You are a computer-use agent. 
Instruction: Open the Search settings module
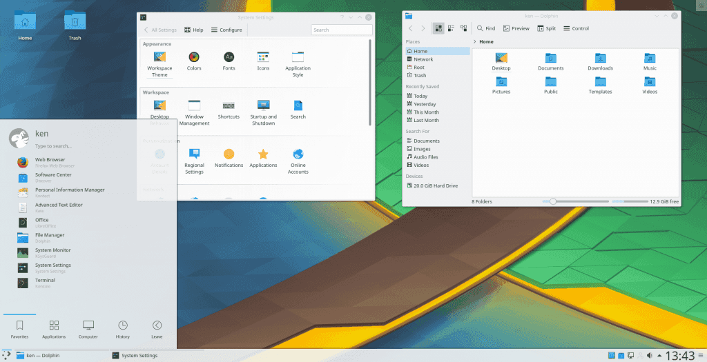(x=298, y=110)
